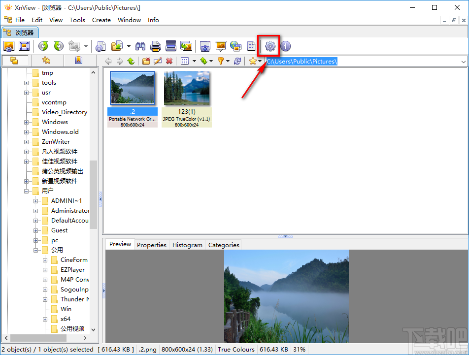Collapse the 用户 folder node
469x355 pixels.
[x=26, y=191]
